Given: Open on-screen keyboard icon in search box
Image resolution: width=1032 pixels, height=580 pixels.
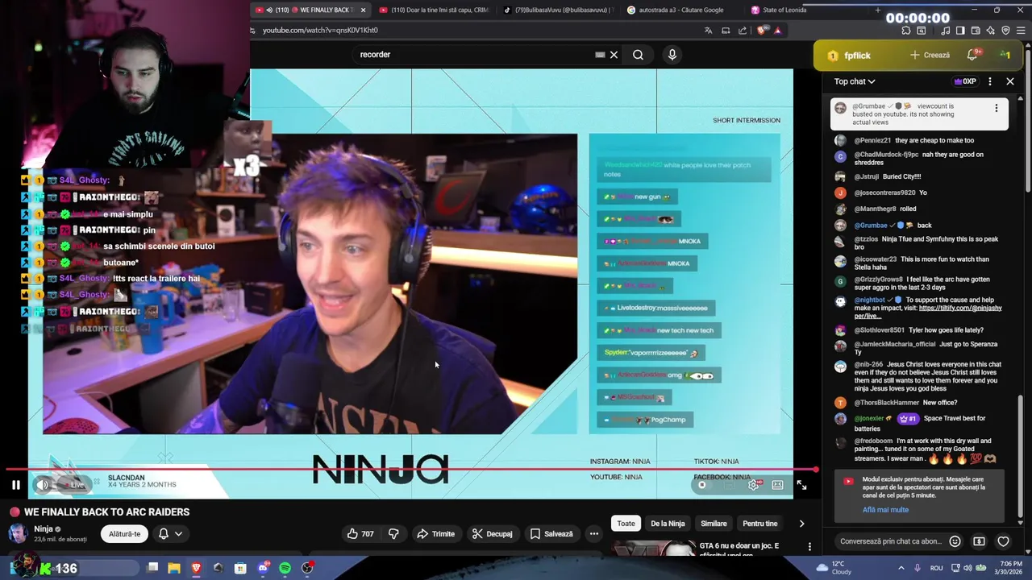Looking at the screenshot, I should tap(600, 55).
